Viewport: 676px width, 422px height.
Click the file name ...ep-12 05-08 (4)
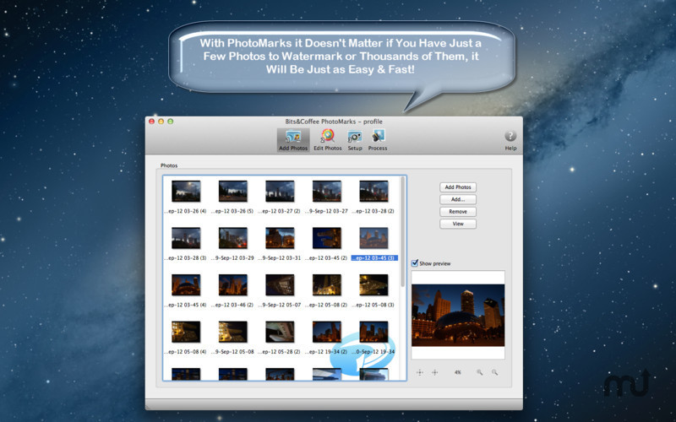[x=186, y=352]
